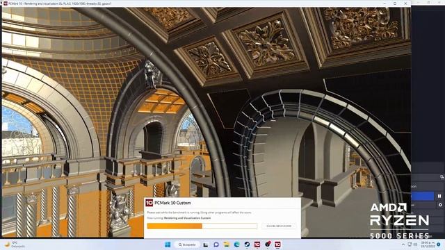Viewport: 445px width, 250px height.
Task: Open the weather widget on the taskbar
Action: (x=14, y=244)
